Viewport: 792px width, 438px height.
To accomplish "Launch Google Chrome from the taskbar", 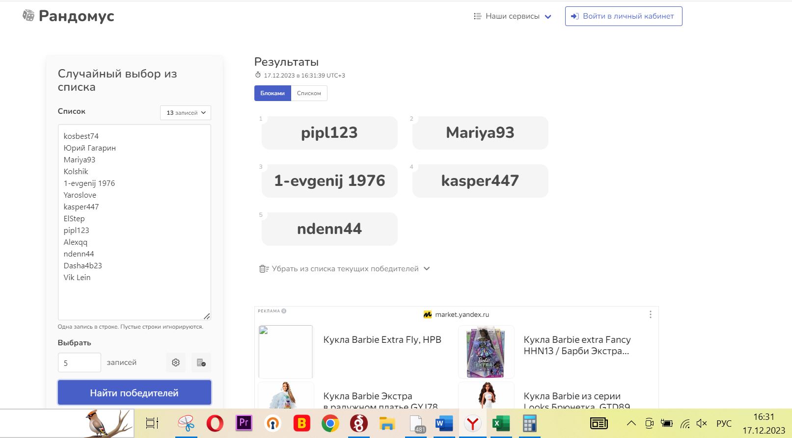I will coord(330,423).
